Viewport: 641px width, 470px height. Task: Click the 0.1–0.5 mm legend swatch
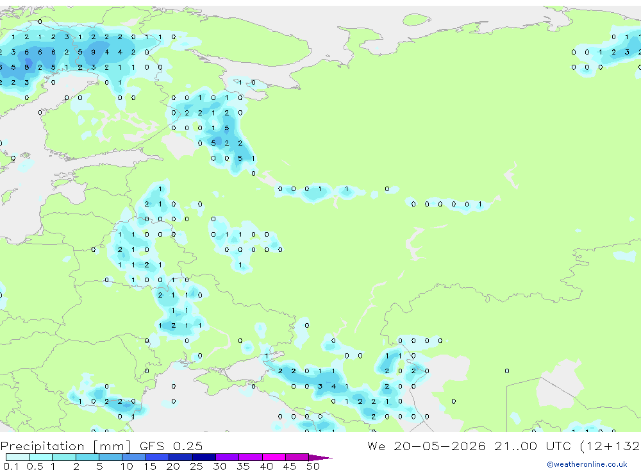[x=17, y=457]
